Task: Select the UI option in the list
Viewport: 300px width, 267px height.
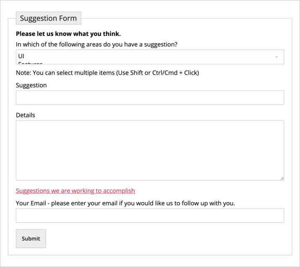Action: (22, 56)
